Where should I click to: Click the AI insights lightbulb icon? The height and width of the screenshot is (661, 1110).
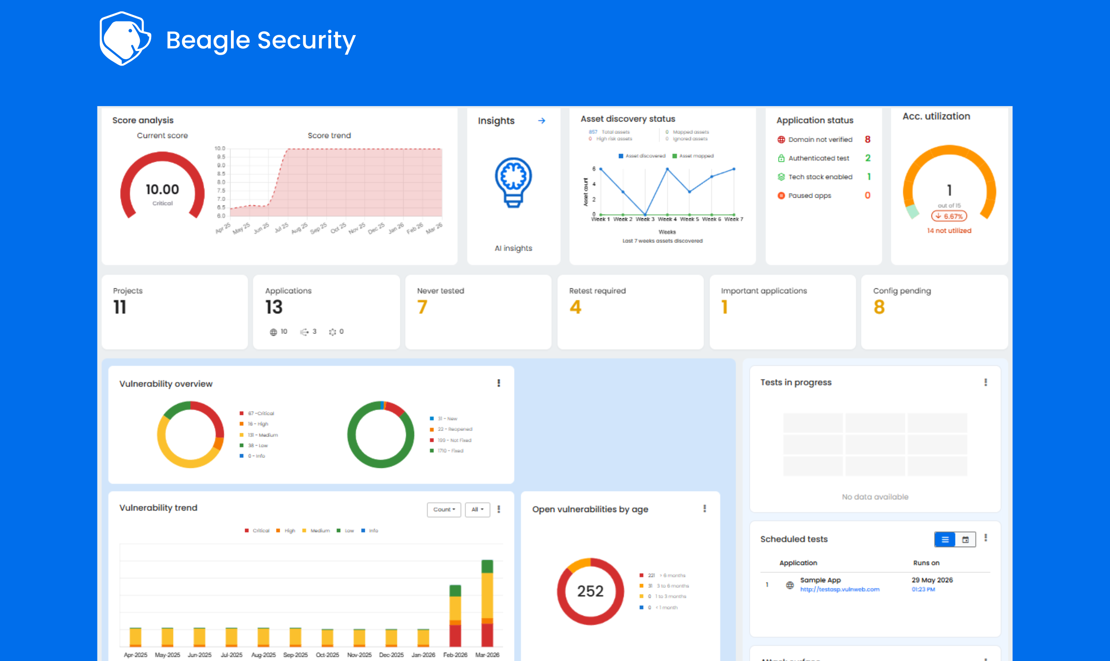point(513,182)
